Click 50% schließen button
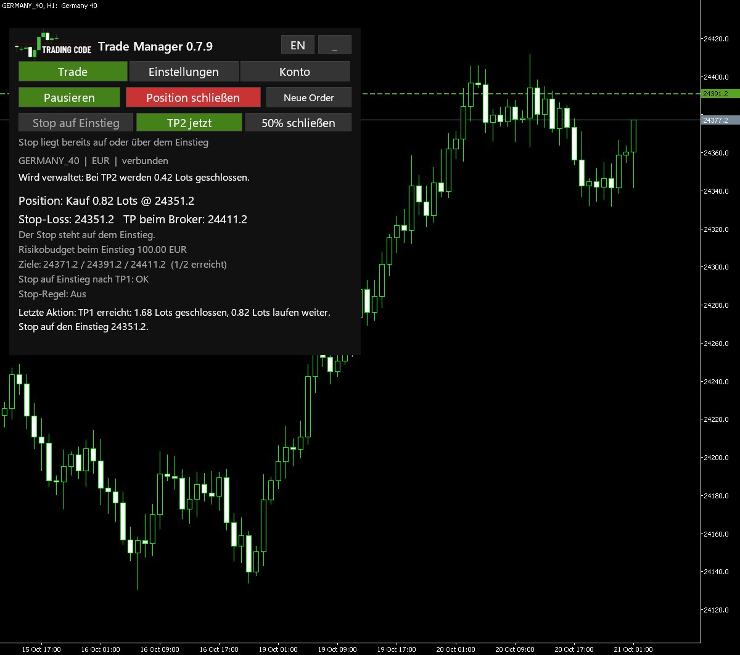This screenshot has width=740, height=655. [x=298, y=123]
